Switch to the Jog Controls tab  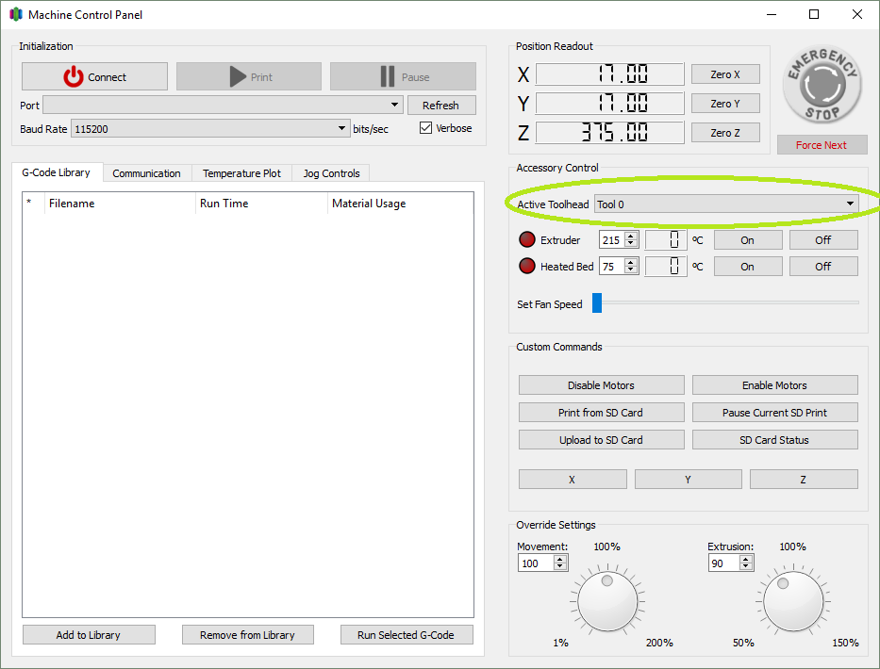(x=331, y=173)
